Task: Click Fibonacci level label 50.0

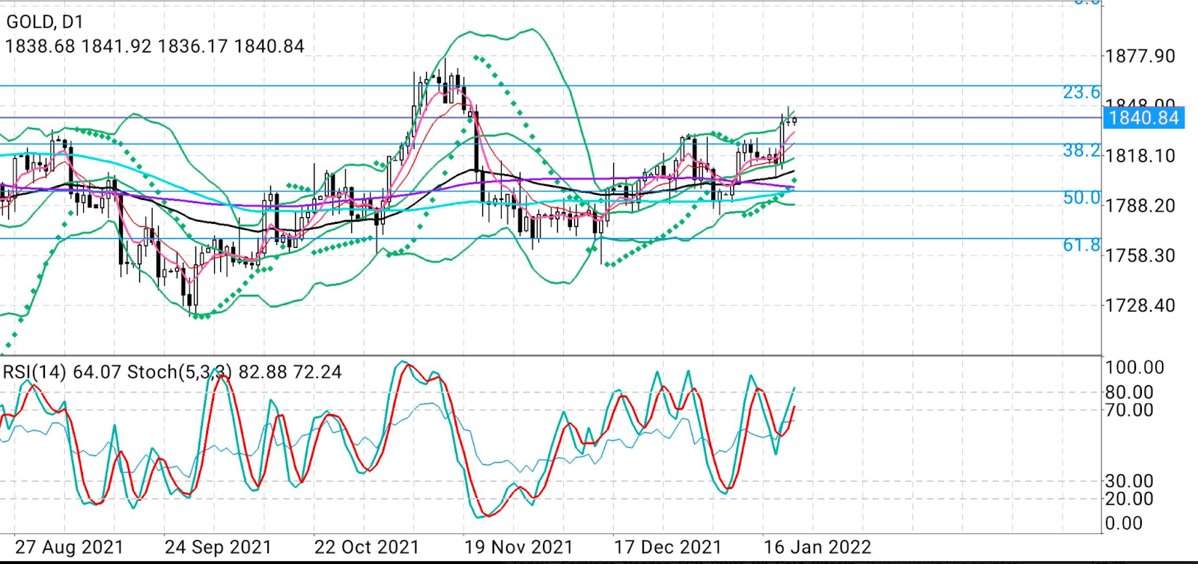Action: [1082, 198]
